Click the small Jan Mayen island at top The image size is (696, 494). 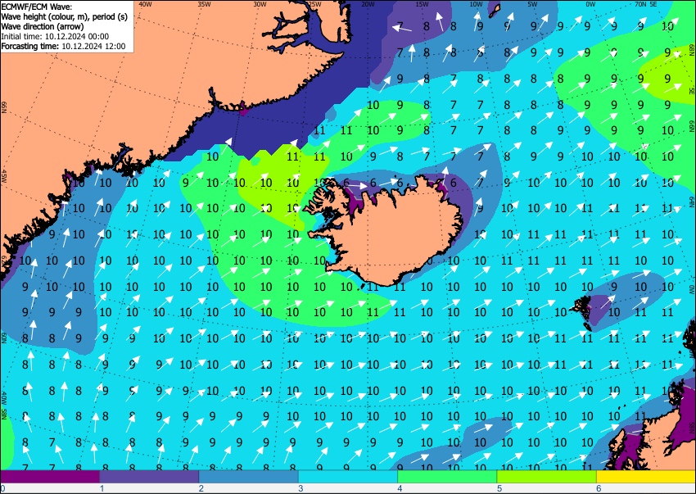click(x=495, y=11)
